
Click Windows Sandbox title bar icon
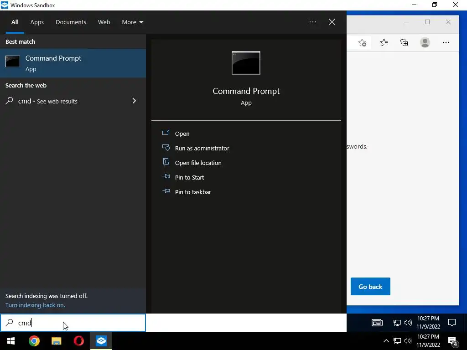(5, 5)
